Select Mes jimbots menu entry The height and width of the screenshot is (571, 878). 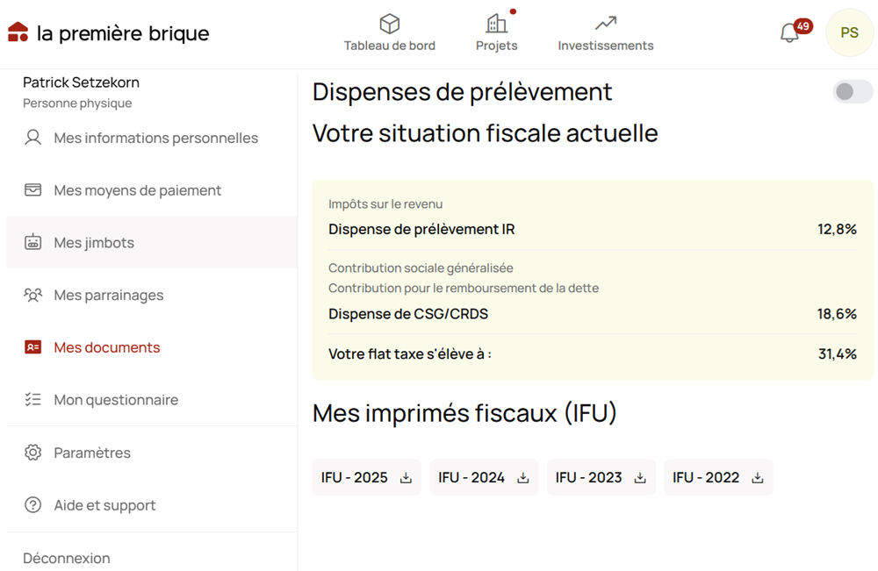(x=152, y=242)
